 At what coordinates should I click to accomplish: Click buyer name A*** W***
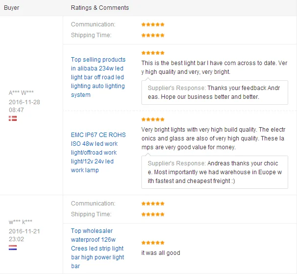[x=21, y=92]
